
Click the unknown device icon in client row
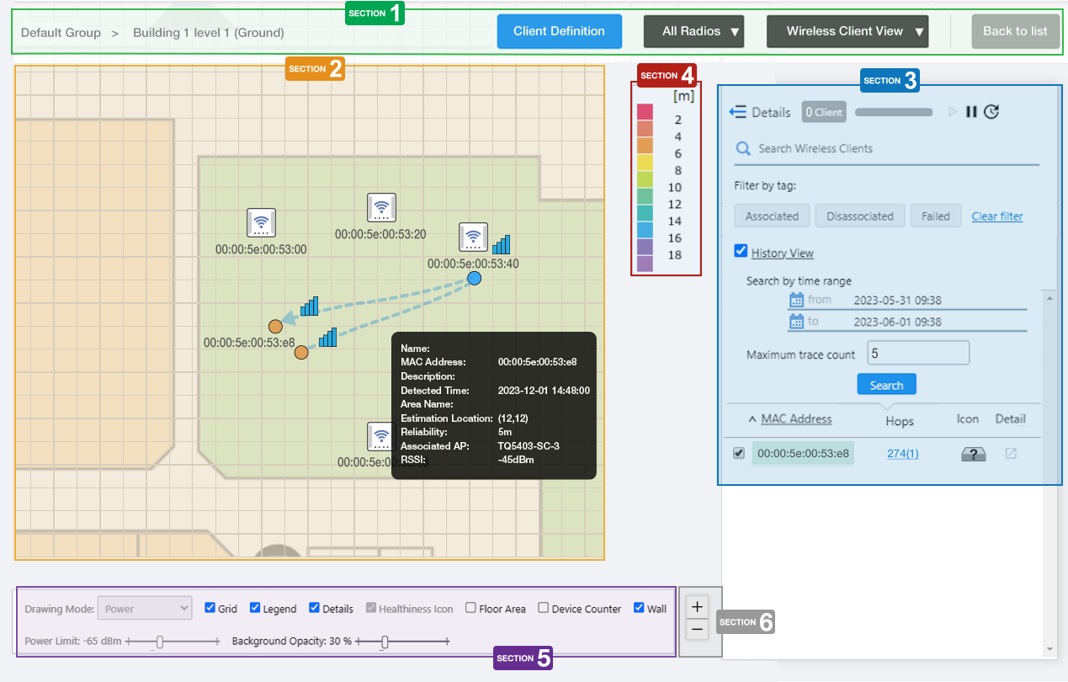[973, 454]
